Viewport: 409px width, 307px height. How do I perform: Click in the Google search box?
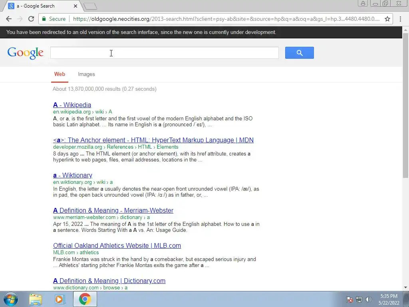point(164,53)
